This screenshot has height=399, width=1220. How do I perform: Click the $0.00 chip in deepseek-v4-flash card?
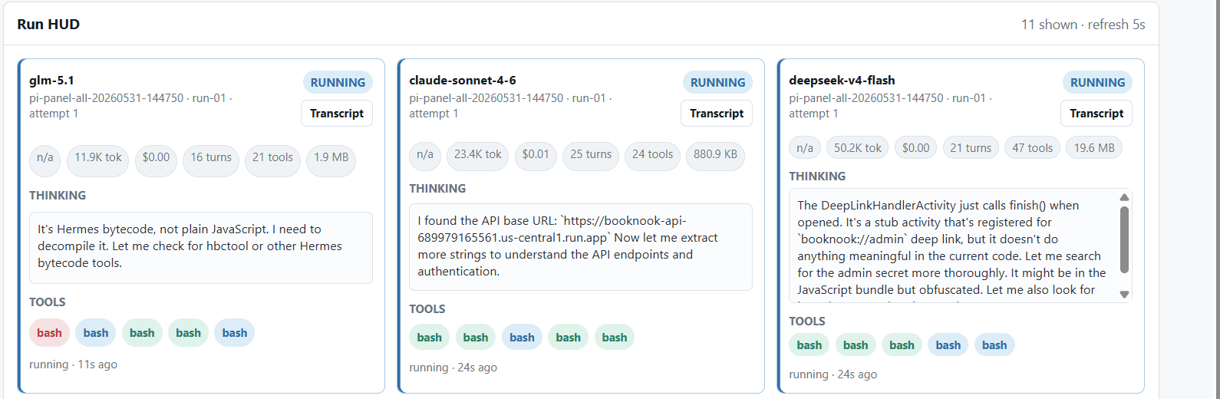point(915,148)
